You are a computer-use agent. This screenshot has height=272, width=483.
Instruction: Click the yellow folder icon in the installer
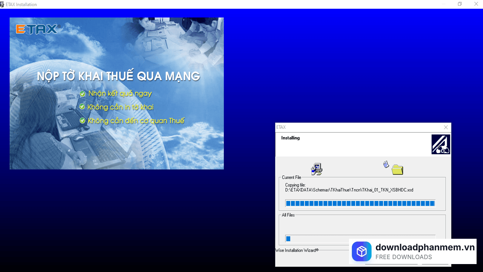pos(398,170)
